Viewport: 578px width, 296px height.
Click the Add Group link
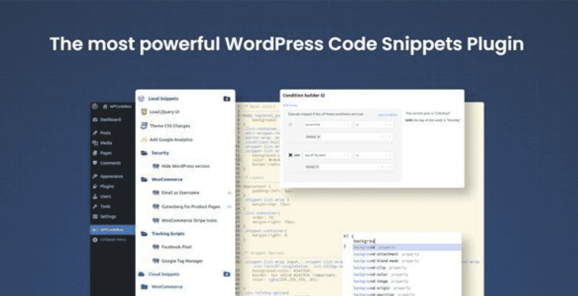click(x=290, y=105)
